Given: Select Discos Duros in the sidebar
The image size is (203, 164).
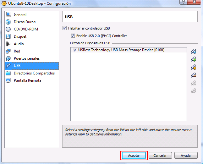Looking at the screenshot, I should coord(24,22).
